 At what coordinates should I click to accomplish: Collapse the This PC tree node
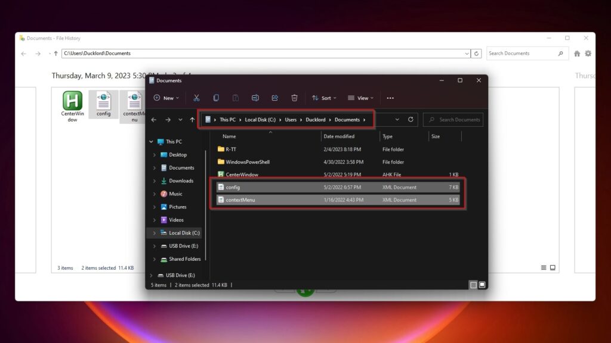[x=151, y=142]
